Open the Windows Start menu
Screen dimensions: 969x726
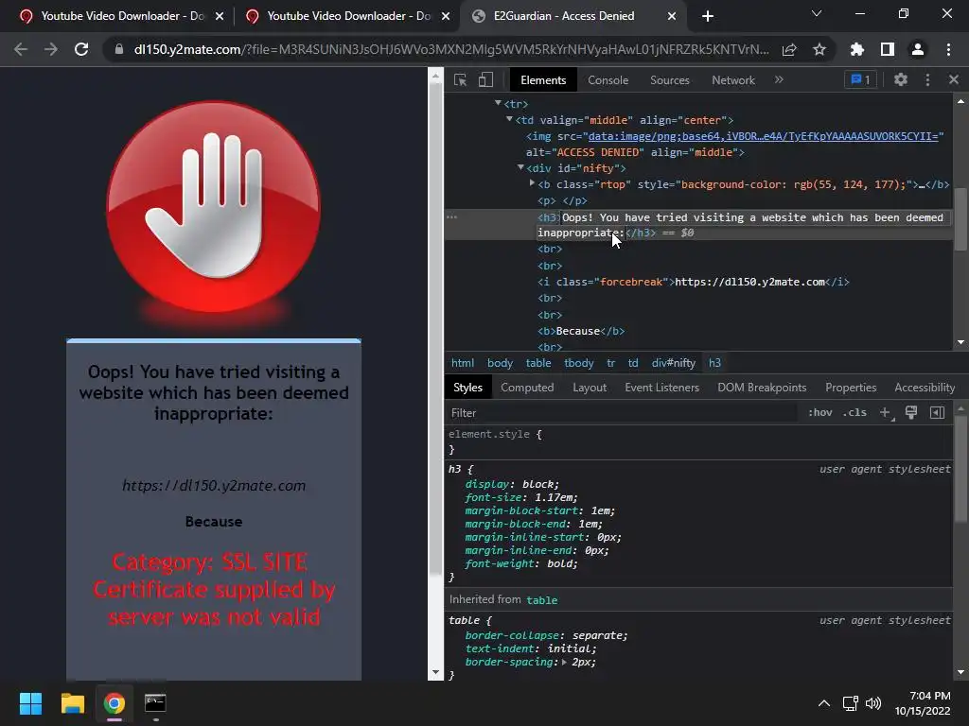click(30, 703)
